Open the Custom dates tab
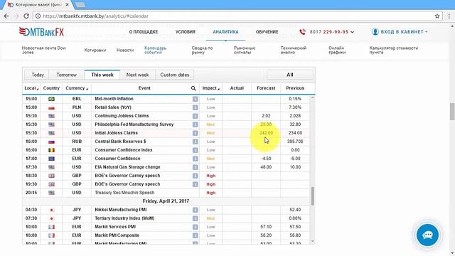 point(175,75)
